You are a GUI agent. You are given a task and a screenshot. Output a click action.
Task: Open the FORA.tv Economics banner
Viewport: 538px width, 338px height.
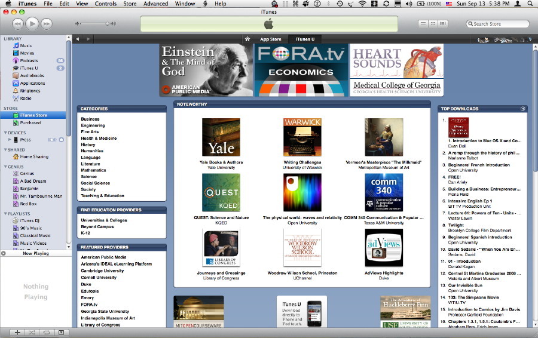301,70
